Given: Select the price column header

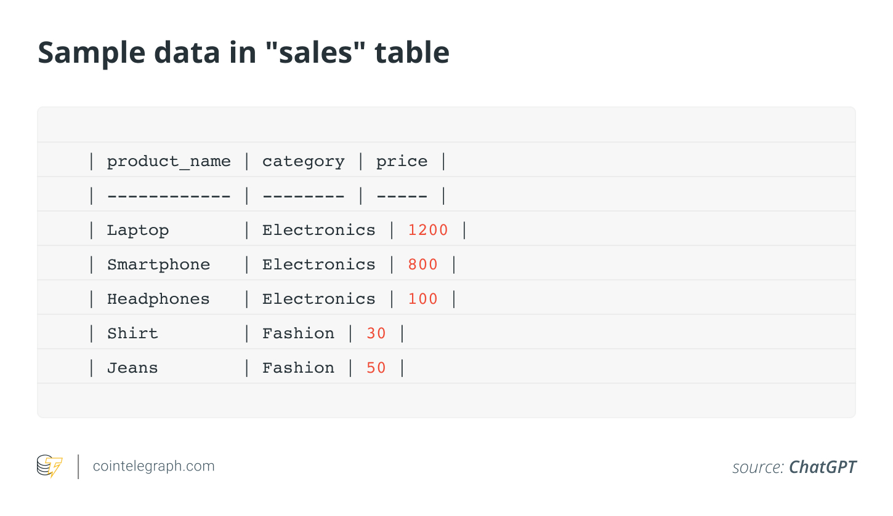Looking at the screenshot, I should [402, 161].
